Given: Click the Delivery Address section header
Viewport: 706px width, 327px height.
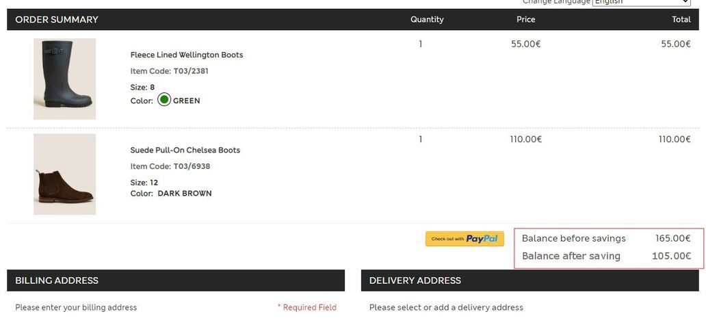Looking at the screenshot, I should pos(415,280).
